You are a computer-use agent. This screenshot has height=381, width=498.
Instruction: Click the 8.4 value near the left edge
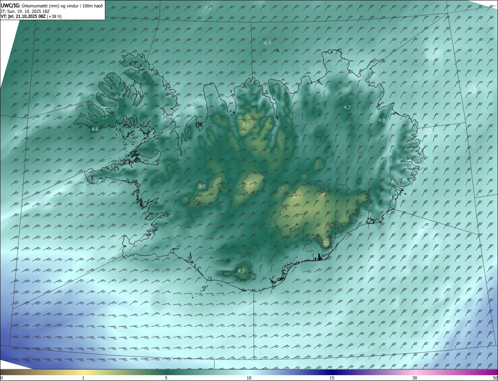pyautogui.click(x=19, y=134)
